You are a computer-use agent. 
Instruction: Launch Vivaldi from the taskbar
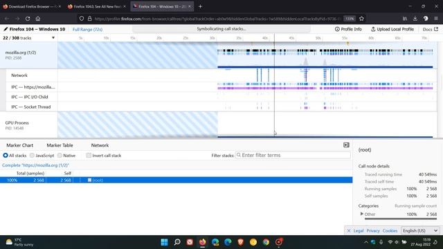(x=190, y=242)
